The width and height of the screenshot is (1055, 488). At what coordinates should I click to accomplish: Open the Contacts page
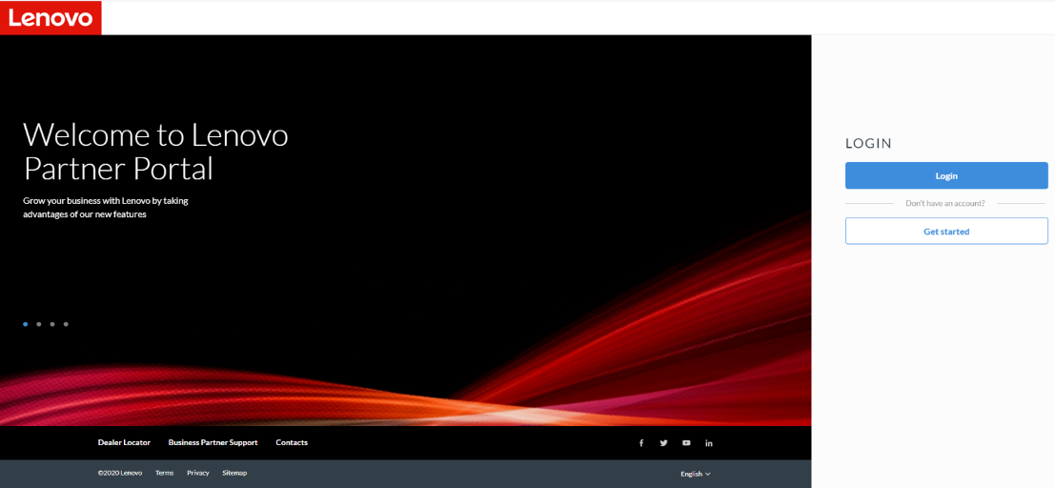292,442
